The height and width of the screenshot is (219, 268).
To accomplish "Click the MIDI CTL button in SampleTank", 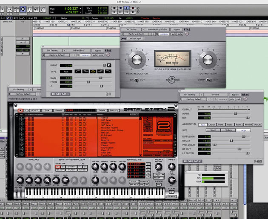I will (34, 110).
